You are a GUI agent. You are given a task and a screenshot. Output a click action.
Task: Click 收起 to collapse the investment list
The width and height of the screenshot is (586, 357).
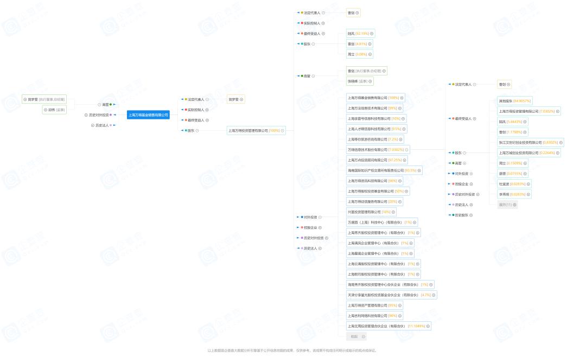(357, 337)
